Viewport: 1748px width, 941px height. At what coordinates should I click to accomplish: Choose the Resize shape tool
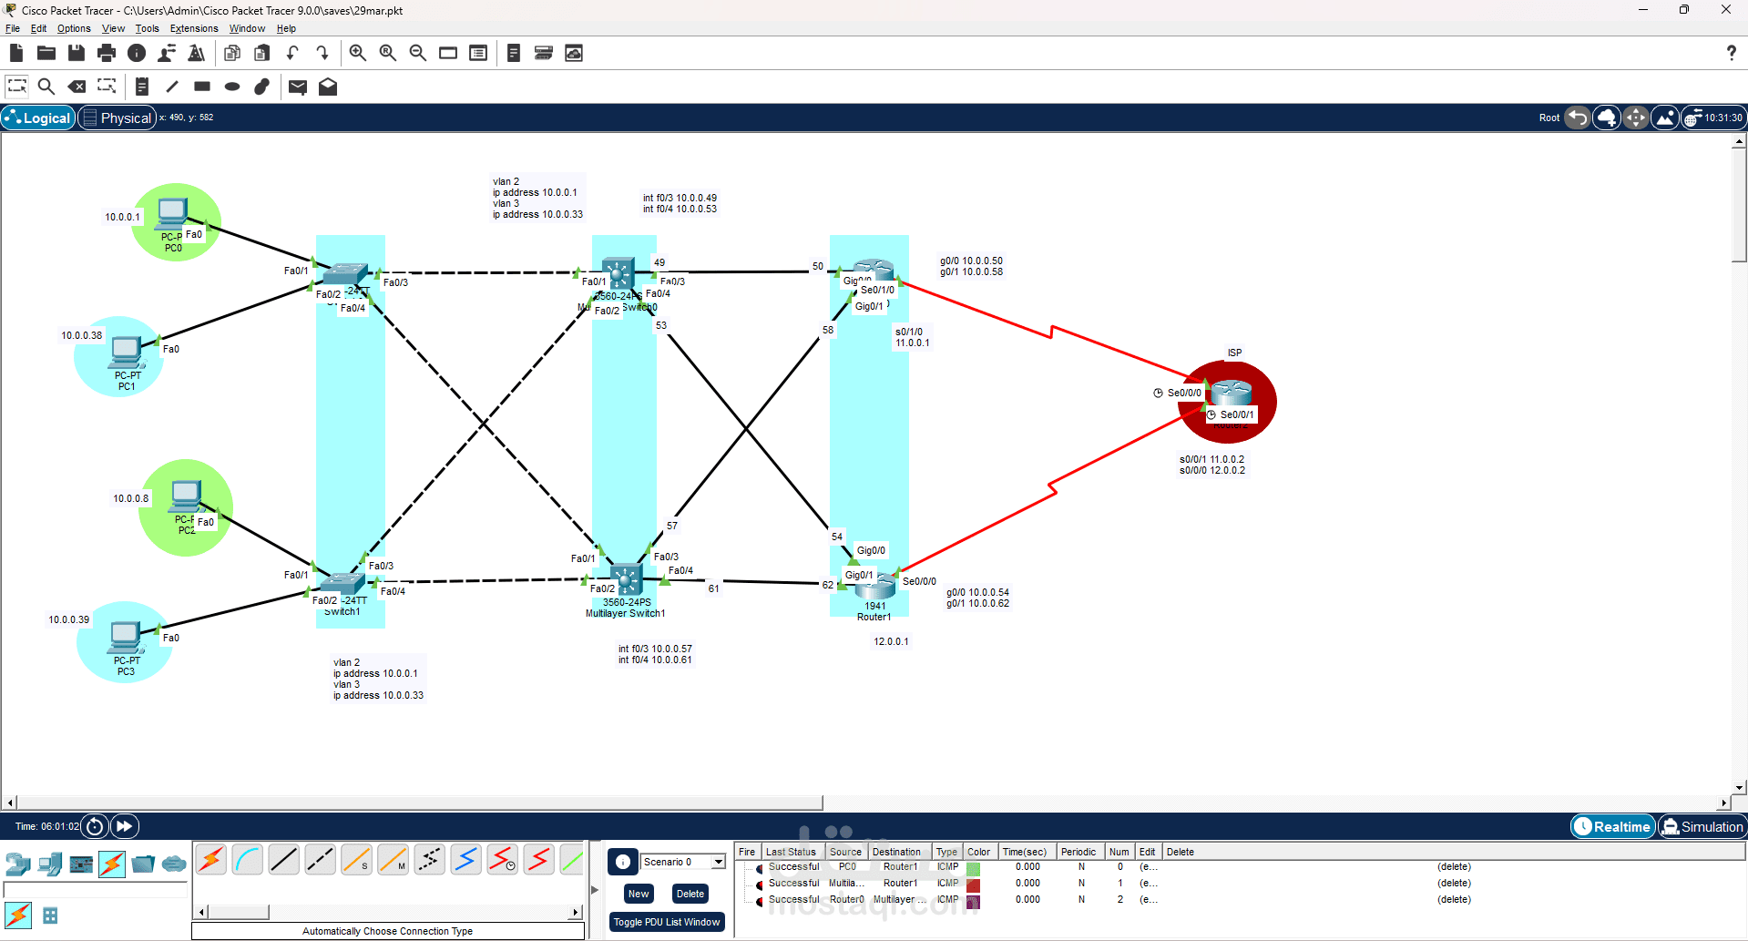[107, 87]
